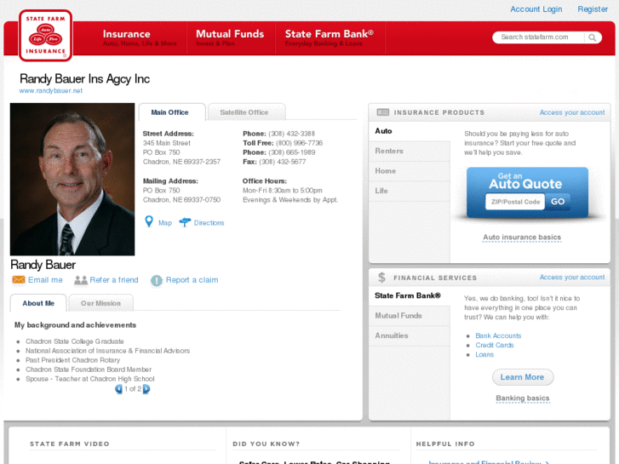This screenshot has height=464, width=619.
Task: Switch to the Our Mission tab
Action: (x=100, y=303)
